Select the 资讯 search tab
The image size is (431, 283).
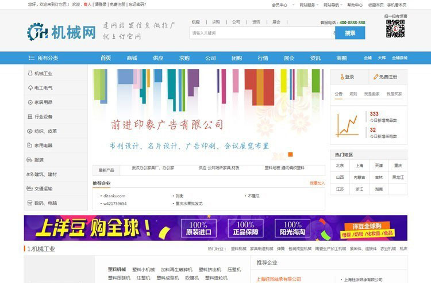(x=256, y=22)
